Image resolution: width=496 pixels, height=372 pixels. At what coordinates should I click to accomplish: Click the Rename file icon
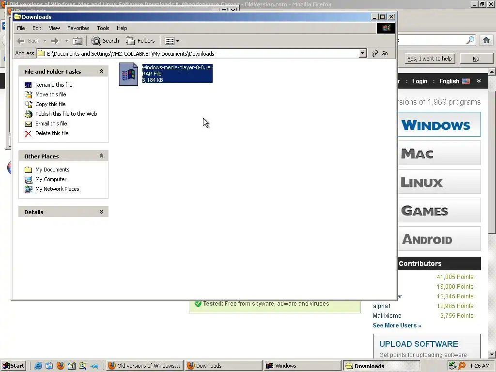pos(29,85)
